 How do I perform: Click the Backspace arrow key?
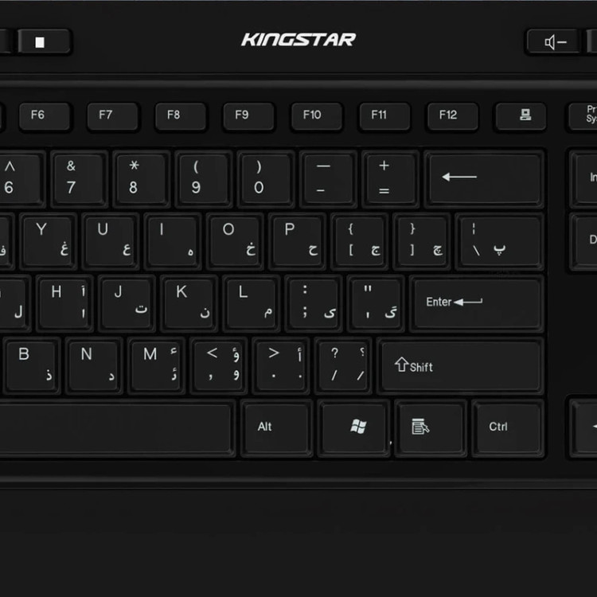pyautogui.click(x=484, y=179)
